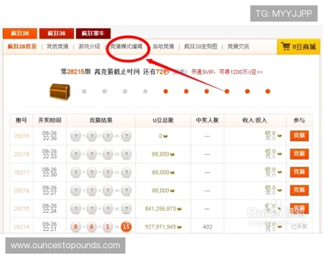The image size is (323, 259).
Task: Click 竞猜 button for issue 28219
Action: tap(299, 135)
